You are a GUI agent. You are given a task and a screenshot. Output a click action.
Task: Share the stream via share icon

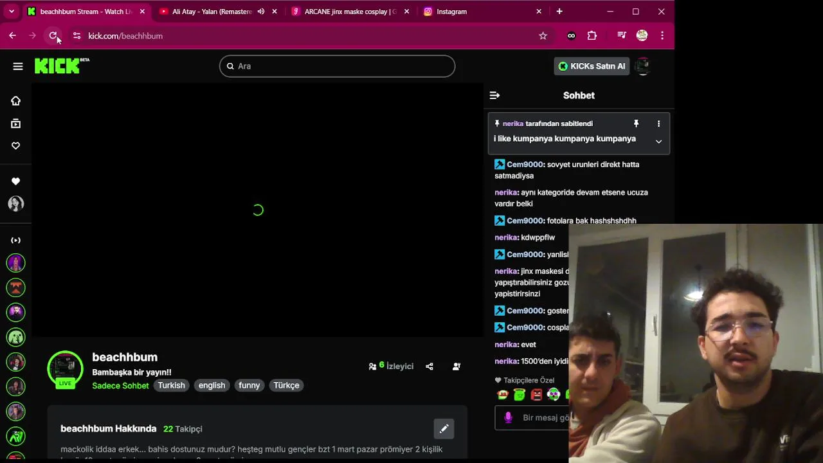pos(430,367)
